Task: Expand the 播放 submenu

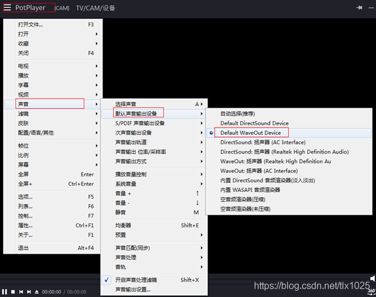Action: point(52,76)
